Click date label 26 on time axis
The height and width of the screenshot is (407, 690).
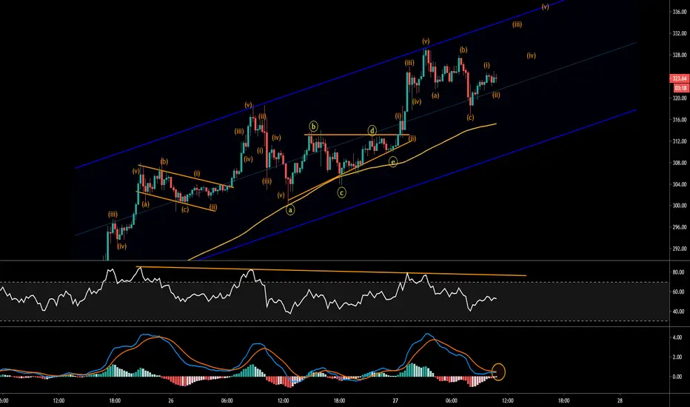coord(171,400)
